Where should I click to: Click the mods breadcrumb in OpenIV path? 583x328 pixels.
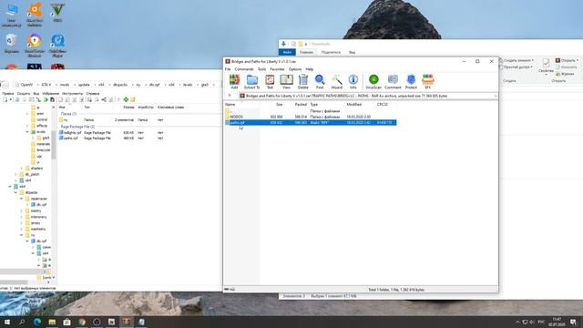tap(65, 85)
